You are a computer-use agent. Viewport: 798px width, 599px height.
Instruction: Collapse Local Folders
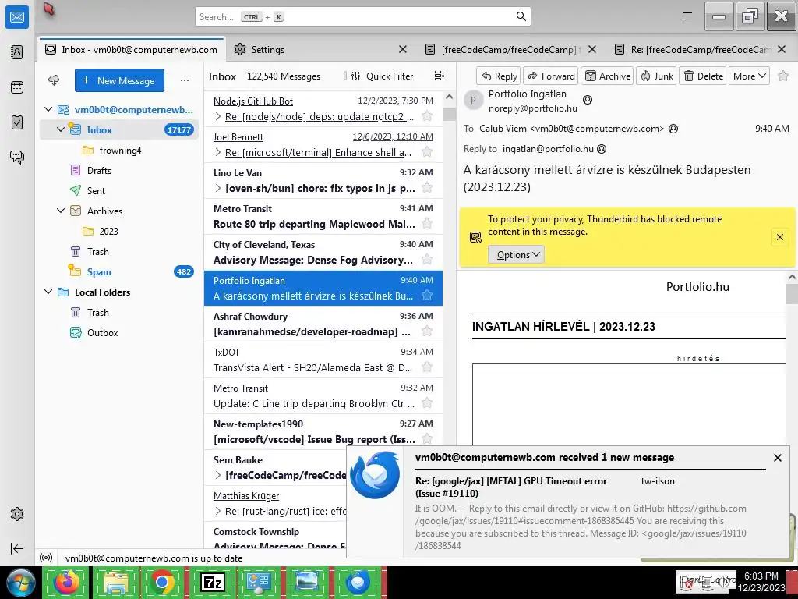pos(48,292)
